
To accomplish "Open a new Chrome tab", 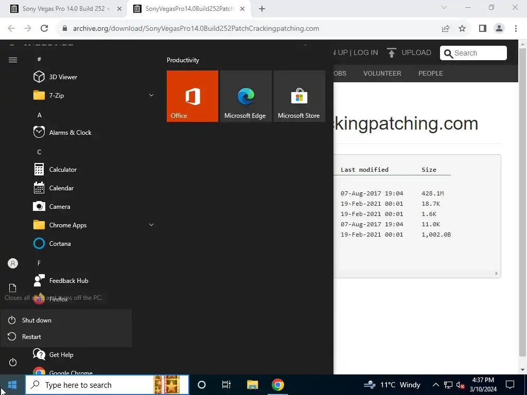I will point(262,9).
